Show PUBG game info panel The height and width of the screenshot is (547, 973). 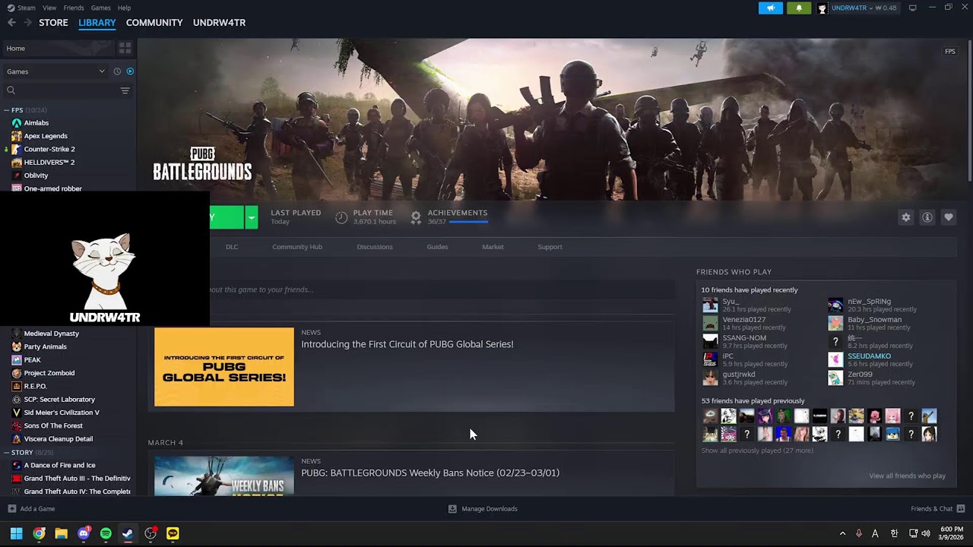click(x=927, y=217)
